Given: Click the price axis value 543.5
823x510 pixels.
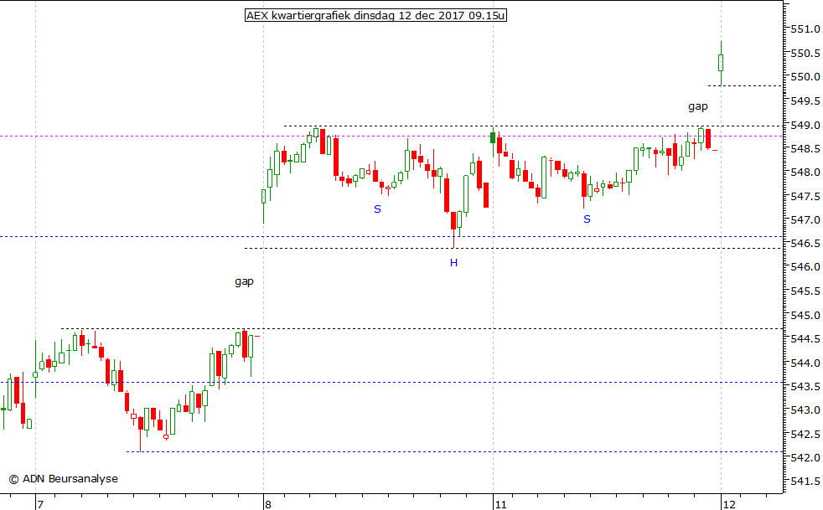Looking at the screenshot, I should [x=805, y=387].
